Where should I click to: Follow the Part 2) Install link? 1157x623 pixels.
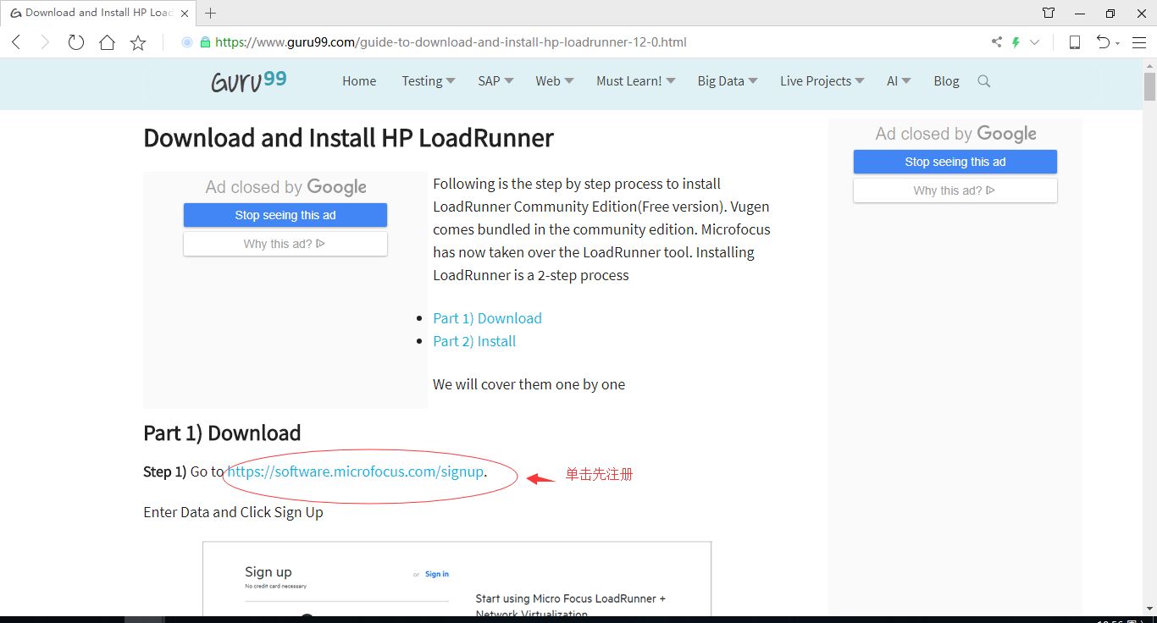coord(474,340)
